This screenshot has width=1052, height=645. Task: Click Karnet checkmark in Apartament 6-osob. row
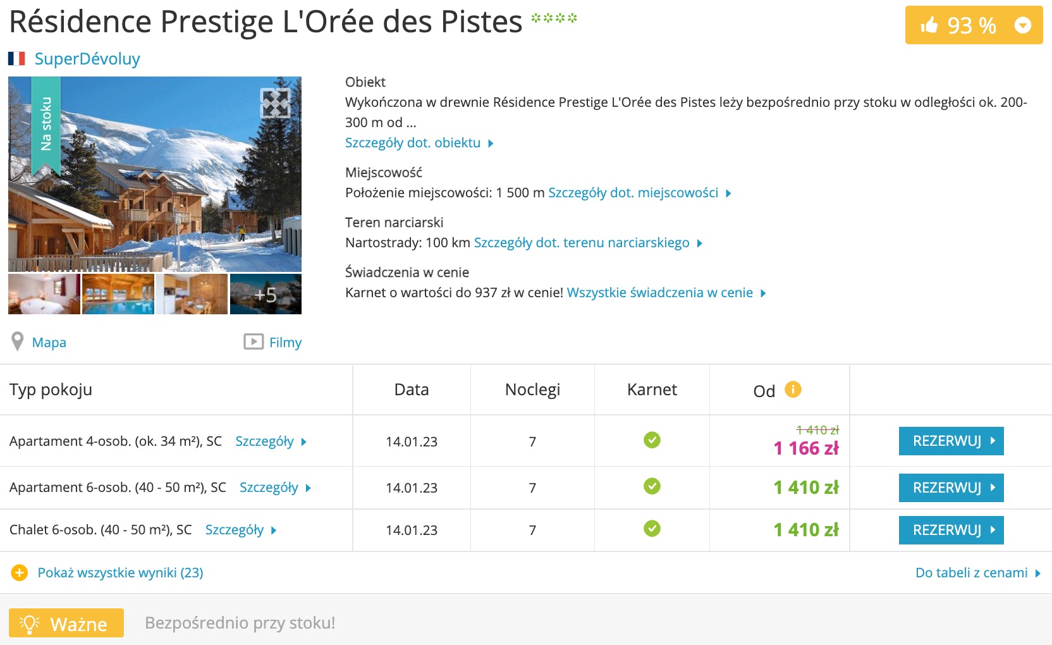(652, 486)
